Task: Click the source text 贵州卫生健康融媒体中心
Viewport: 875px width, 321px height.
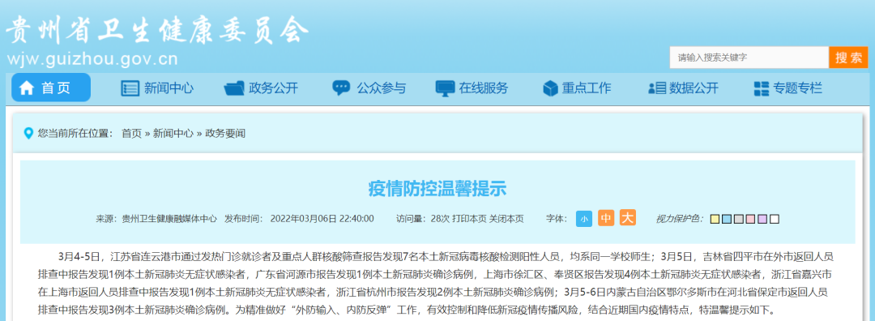Action: click(169, 219)
